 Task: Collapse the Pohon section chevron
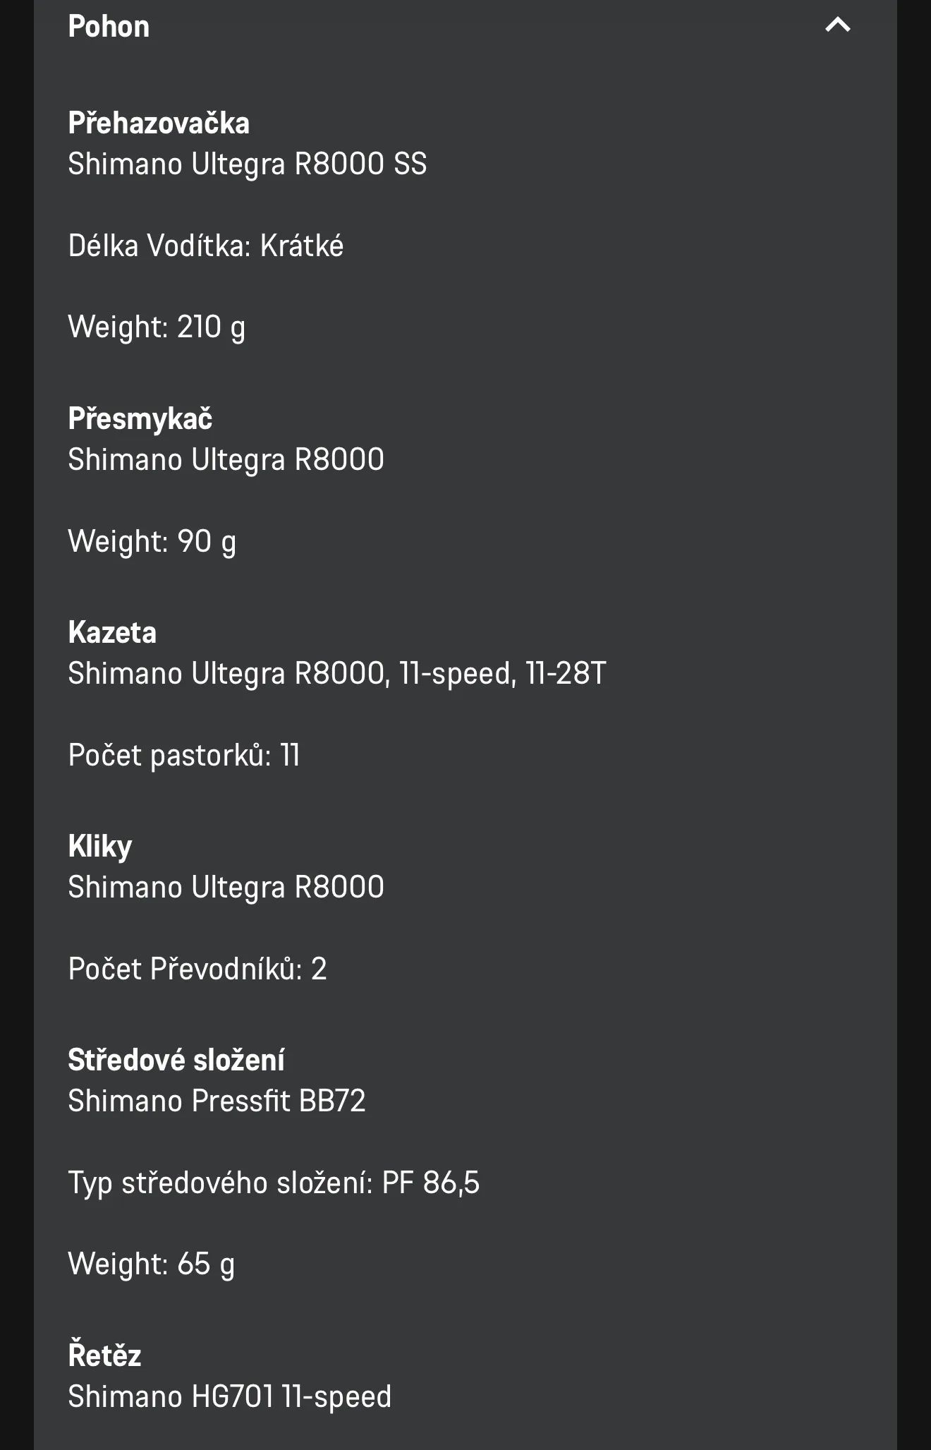click(x=837, y=25)
